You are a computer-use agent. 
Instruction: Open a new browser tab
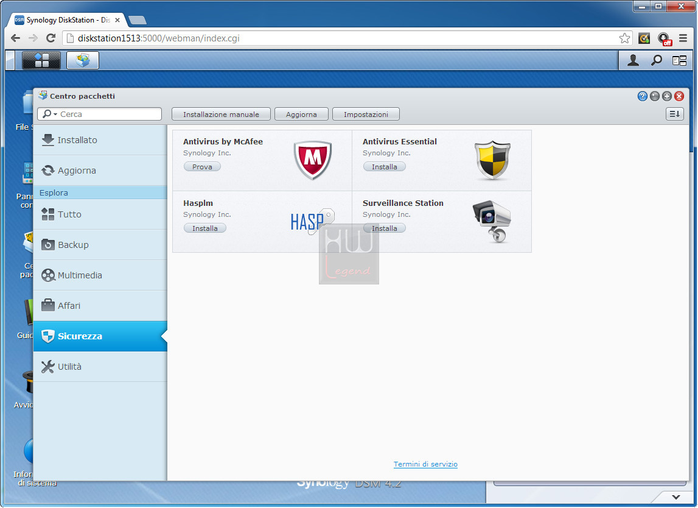click(137, 20)
